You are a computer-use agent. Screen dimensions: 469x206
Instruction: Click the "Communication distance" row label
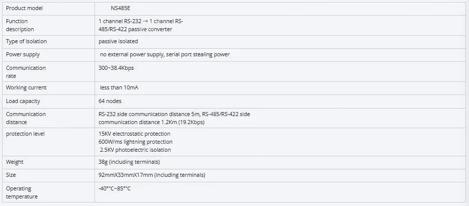pyautogui.click(x=26, y=118)
